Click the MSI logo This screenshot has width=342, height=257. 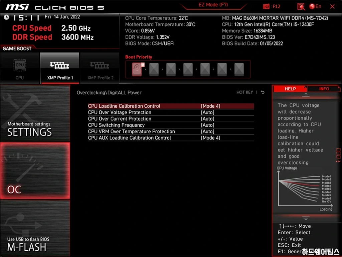17,7
